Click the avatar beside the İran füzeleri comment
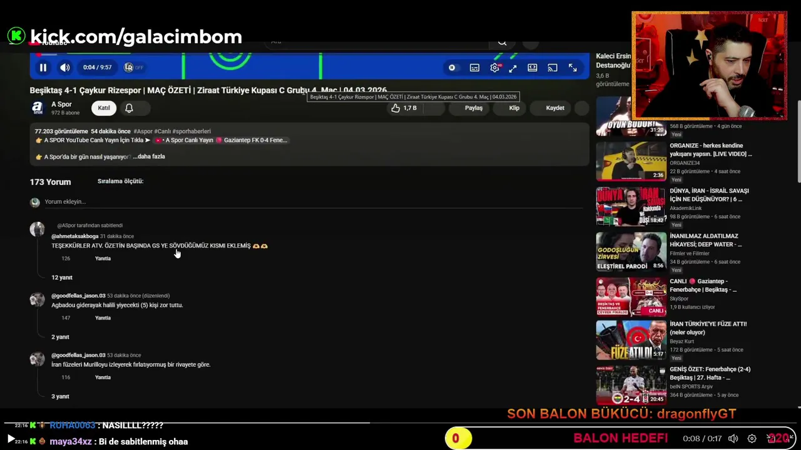The image size is (801, 450). coord(38,359)
